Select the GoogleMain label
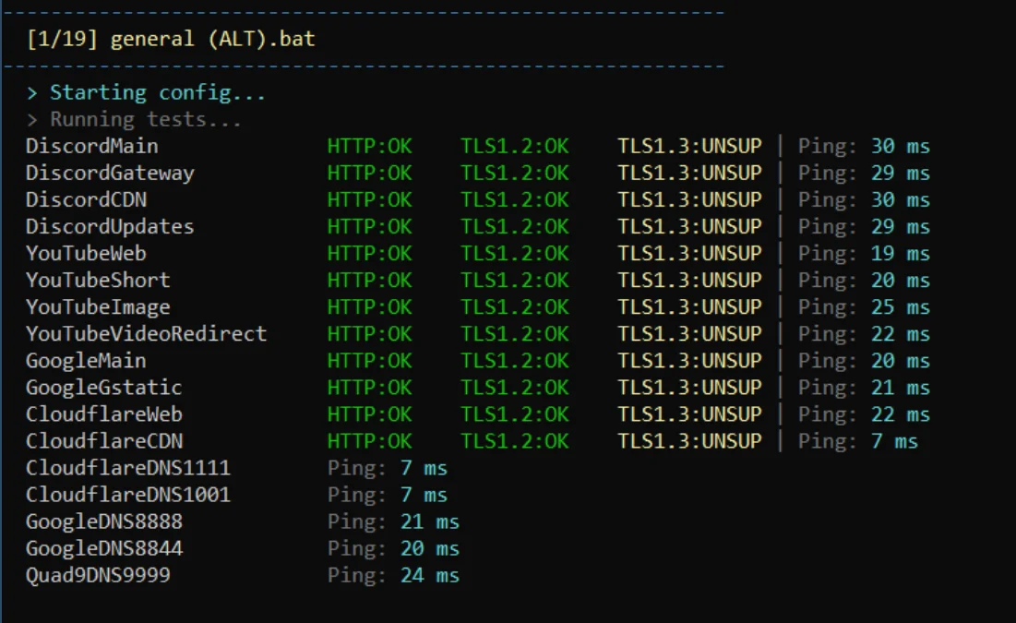The height and width of the screenshot is (623, 1016). pos(86,361)
